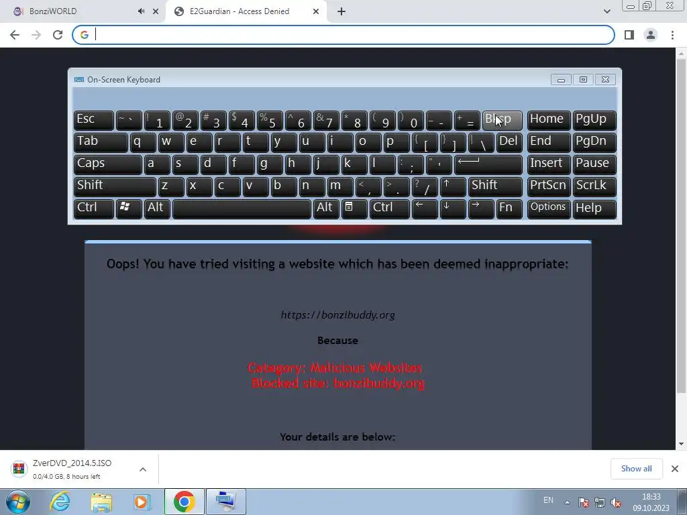Toggle the right Ctrl key
687x515 pixels.
tap(390, 209)
